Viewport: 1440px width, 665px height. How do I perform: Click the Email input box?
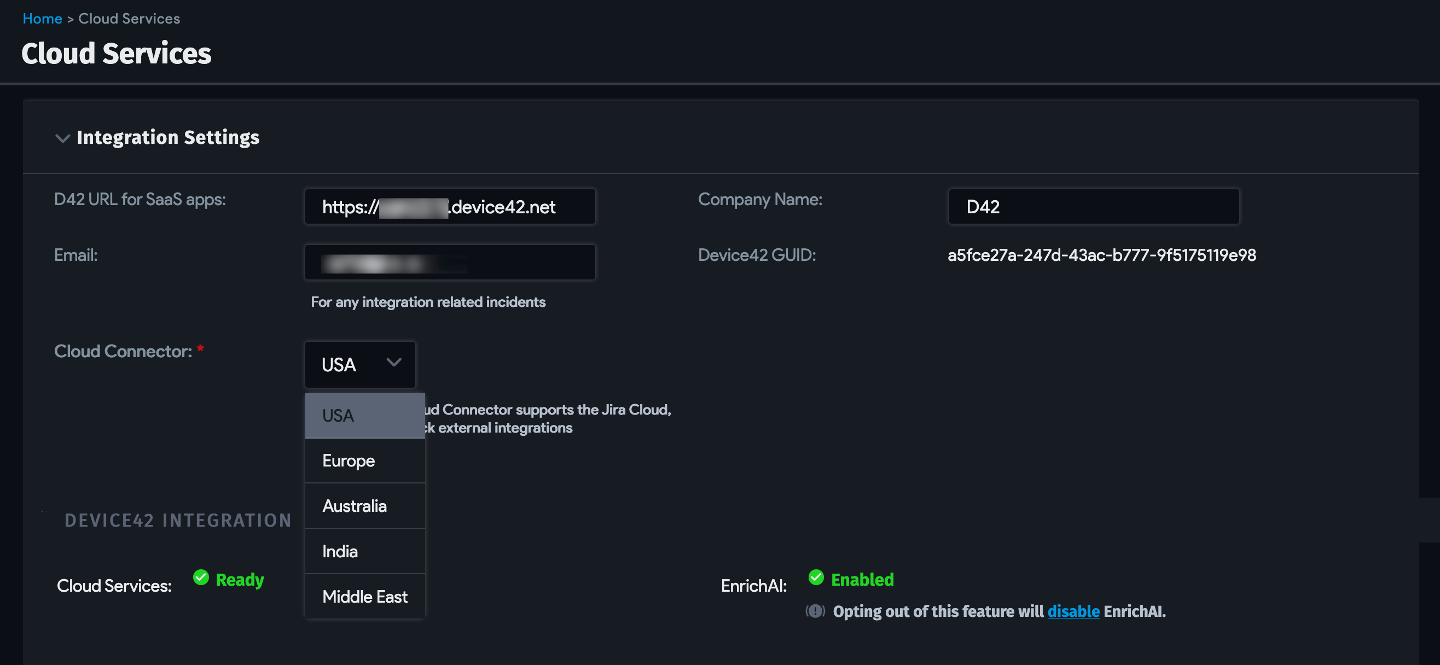pyautogui.click(x=449, y=261)
